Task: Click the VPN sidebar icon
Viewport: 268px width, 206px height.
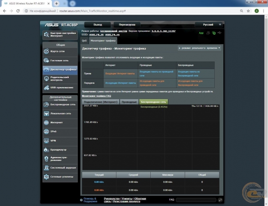Action: coord(46,140)
